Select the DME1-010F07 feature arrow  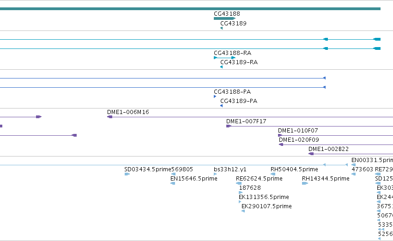(280, 135)
